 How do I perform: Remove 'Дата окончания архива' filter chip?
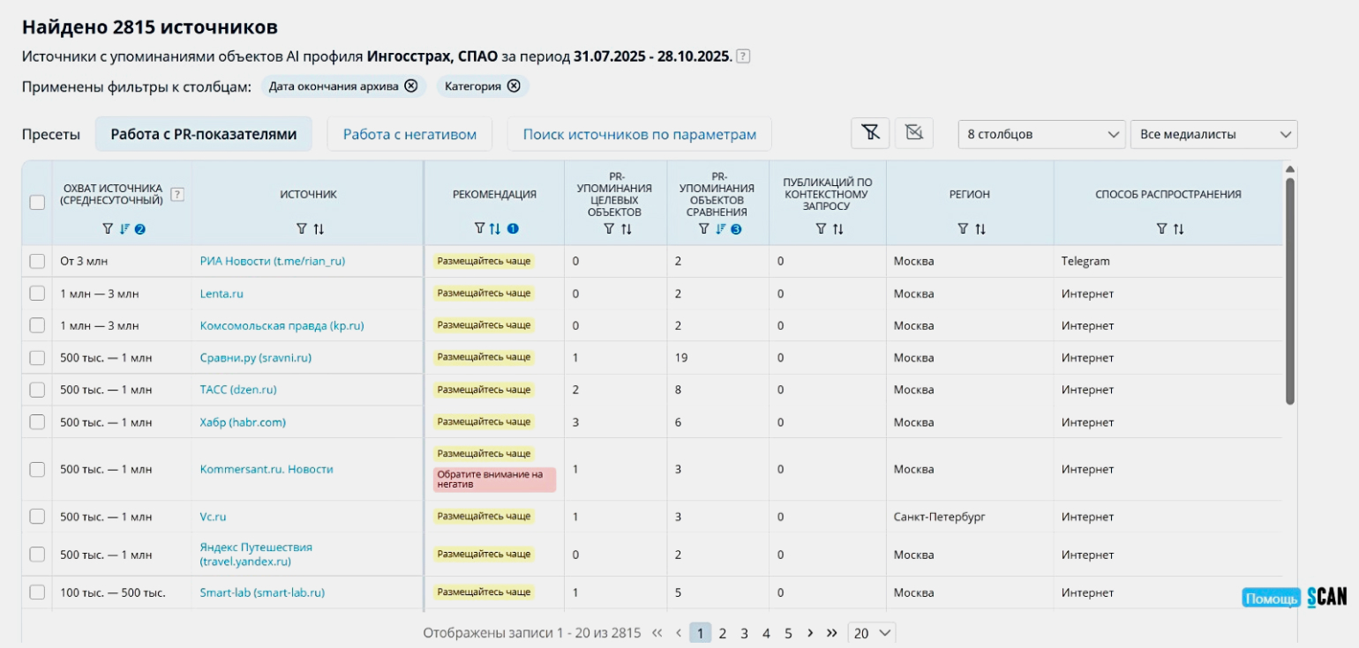(410, 86)
